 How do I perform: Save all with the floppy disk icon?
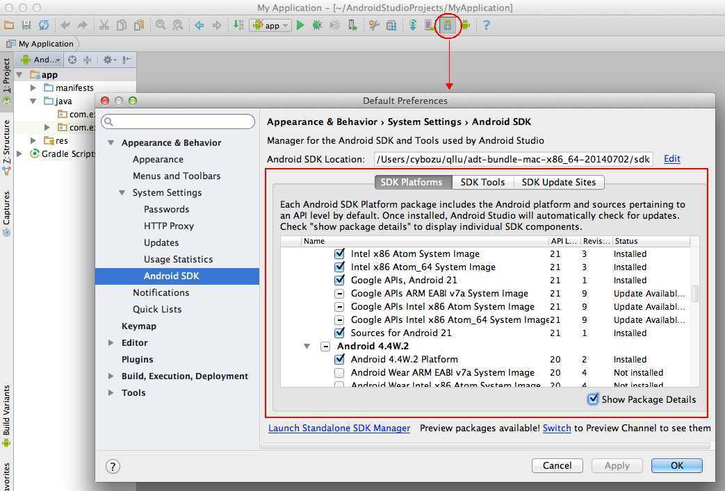[26, 26]
